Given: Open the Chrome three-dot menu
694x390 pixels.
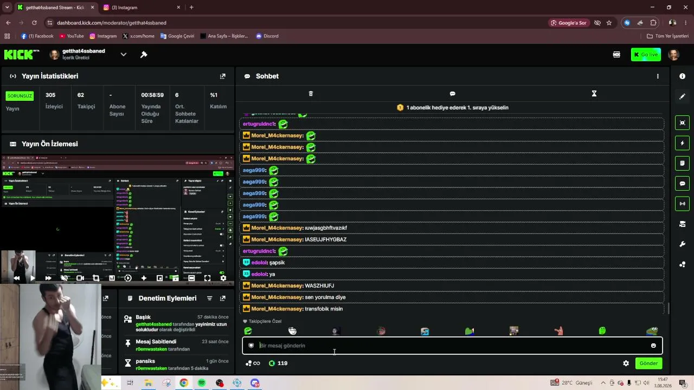Looking at the screenshot, I should [x=686, y=23].
